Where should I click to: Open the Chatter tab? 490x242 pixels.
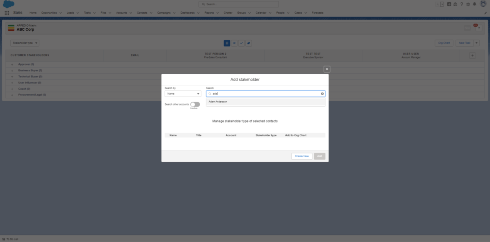tap(228, 13)
